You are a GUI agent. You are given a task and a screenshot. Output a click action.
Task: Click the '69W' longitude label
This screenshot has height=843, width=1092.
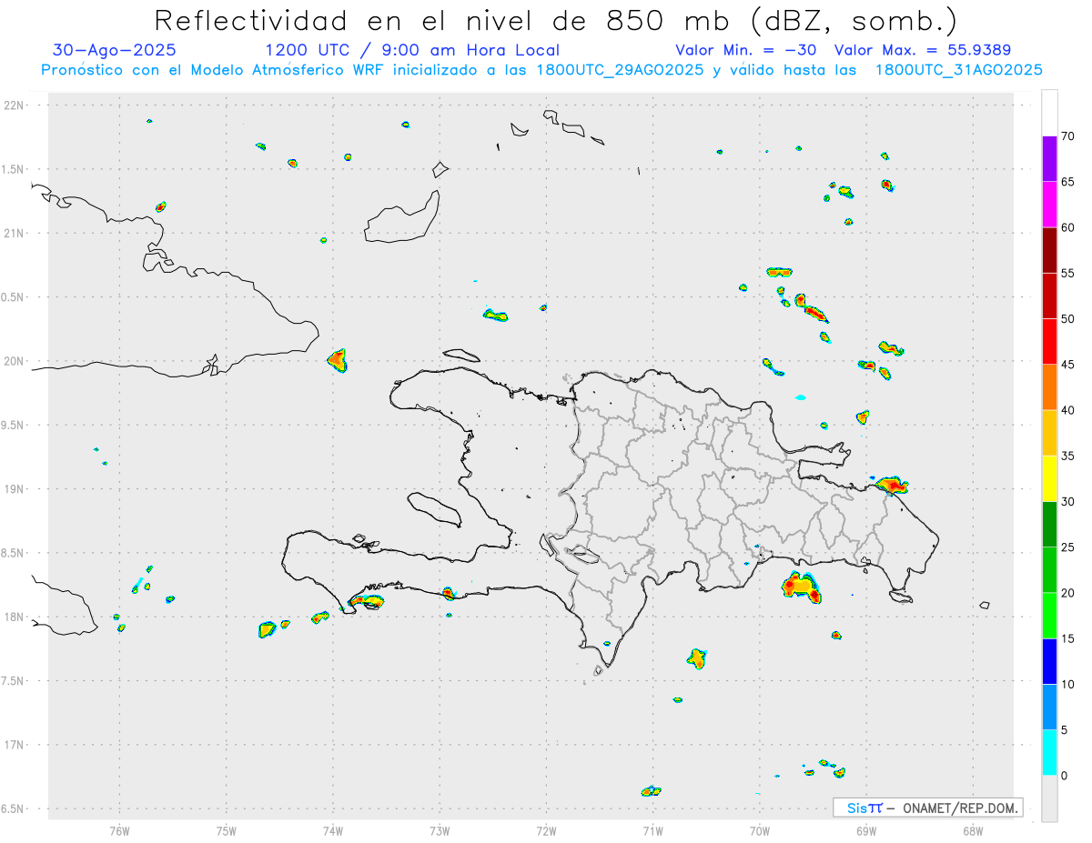tap(865, 830)
